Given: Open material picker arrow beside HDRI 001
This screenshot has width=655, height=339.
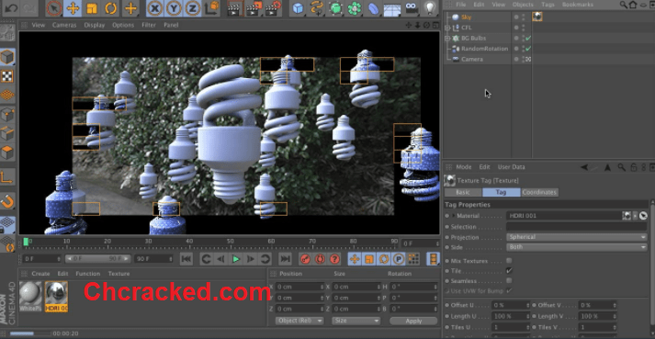Looking at the screenshot, I should (635, 216).
